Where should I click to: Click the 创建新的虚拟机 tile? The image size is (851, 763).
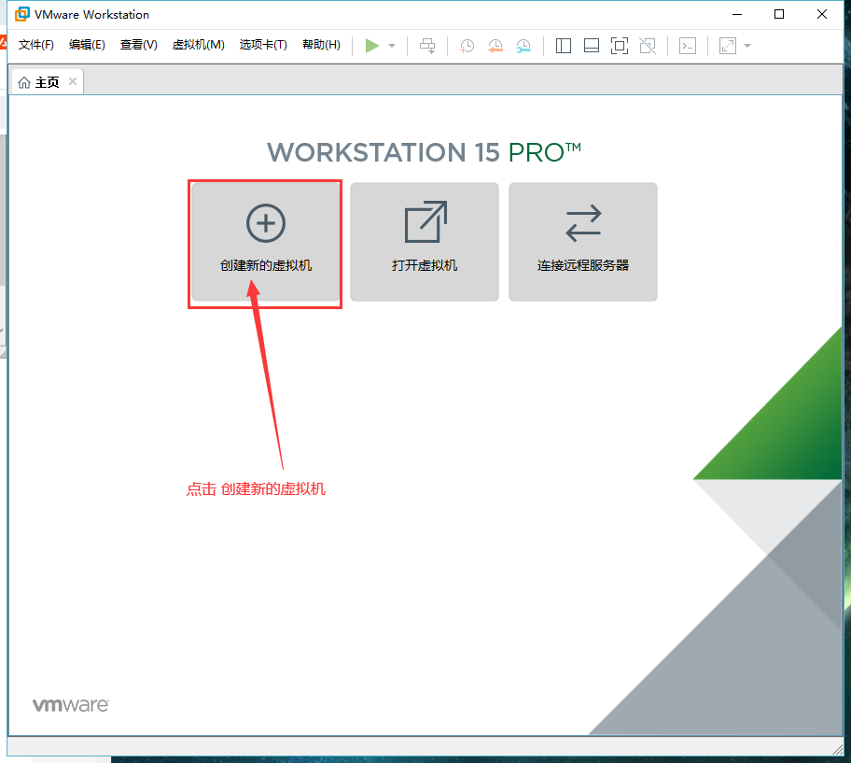pos(266,242)
